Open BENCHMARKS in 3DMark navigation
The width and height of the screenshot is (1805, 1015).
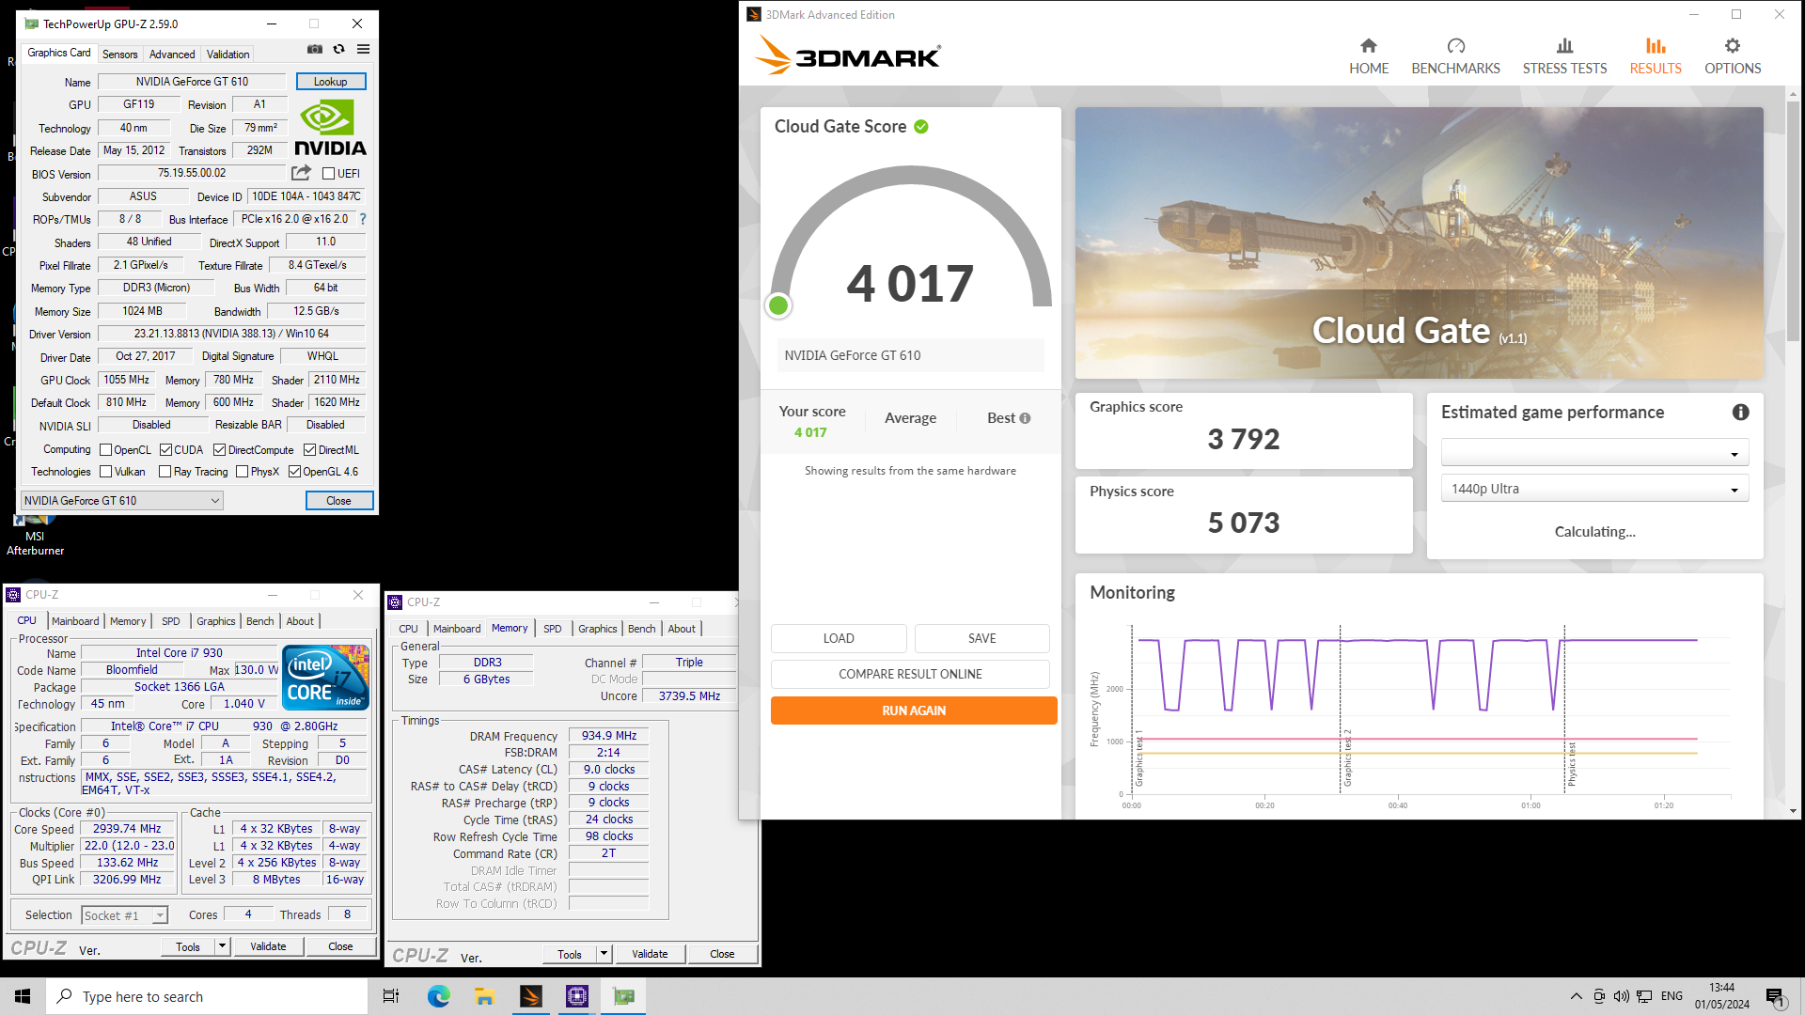pos(1455,56)
